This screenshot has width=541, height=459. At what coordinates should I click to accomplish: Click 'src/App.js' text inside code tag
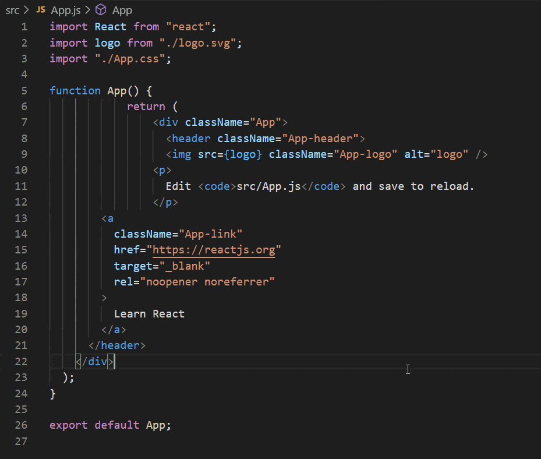pos(269,186)
